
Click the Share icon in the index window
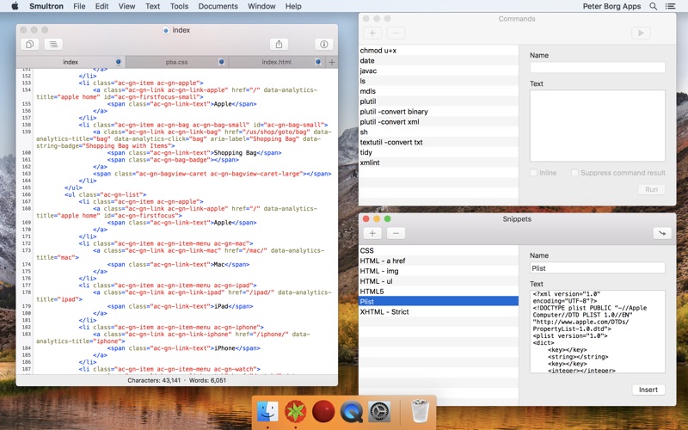click(x=279, y=44)
